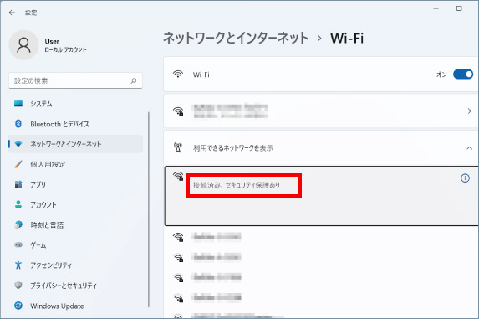Click ネットワークとインターネット breadcrumb link
The image size is (479, 319).
pos(236,39)
